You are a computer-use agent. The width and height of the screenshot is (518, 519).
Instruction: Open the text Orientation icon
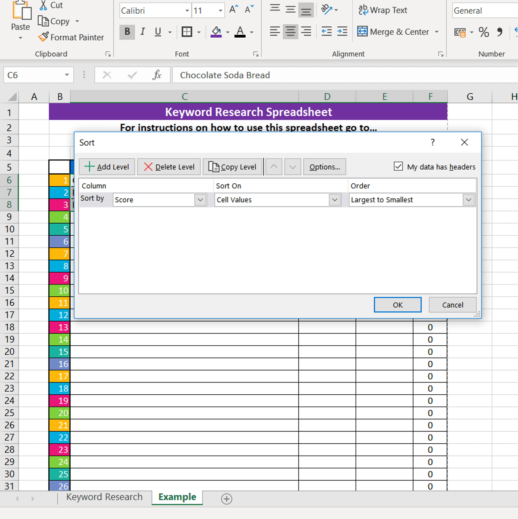(327, 9)
